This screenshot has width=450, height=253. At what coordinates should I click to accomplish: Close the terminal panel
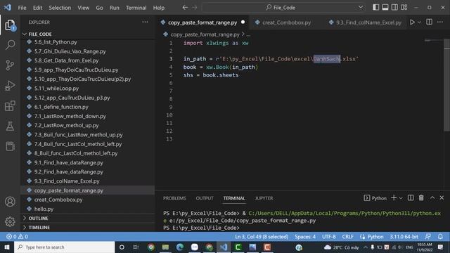point(442,198)
